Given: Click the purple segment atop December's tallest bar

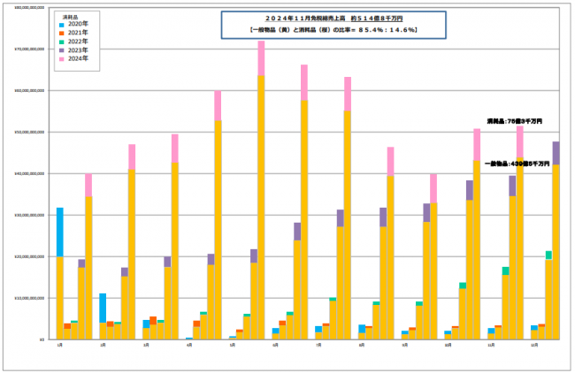Looking at the screenshot, I should (x=556, y=153).
